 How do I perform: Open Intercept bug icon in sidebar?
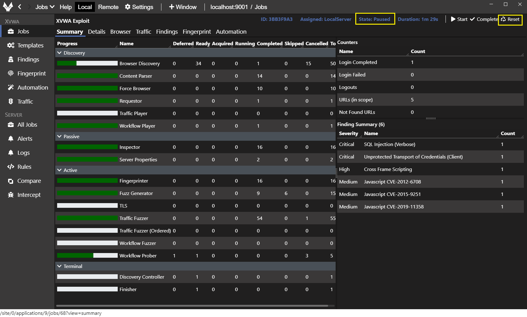(11, 195)
